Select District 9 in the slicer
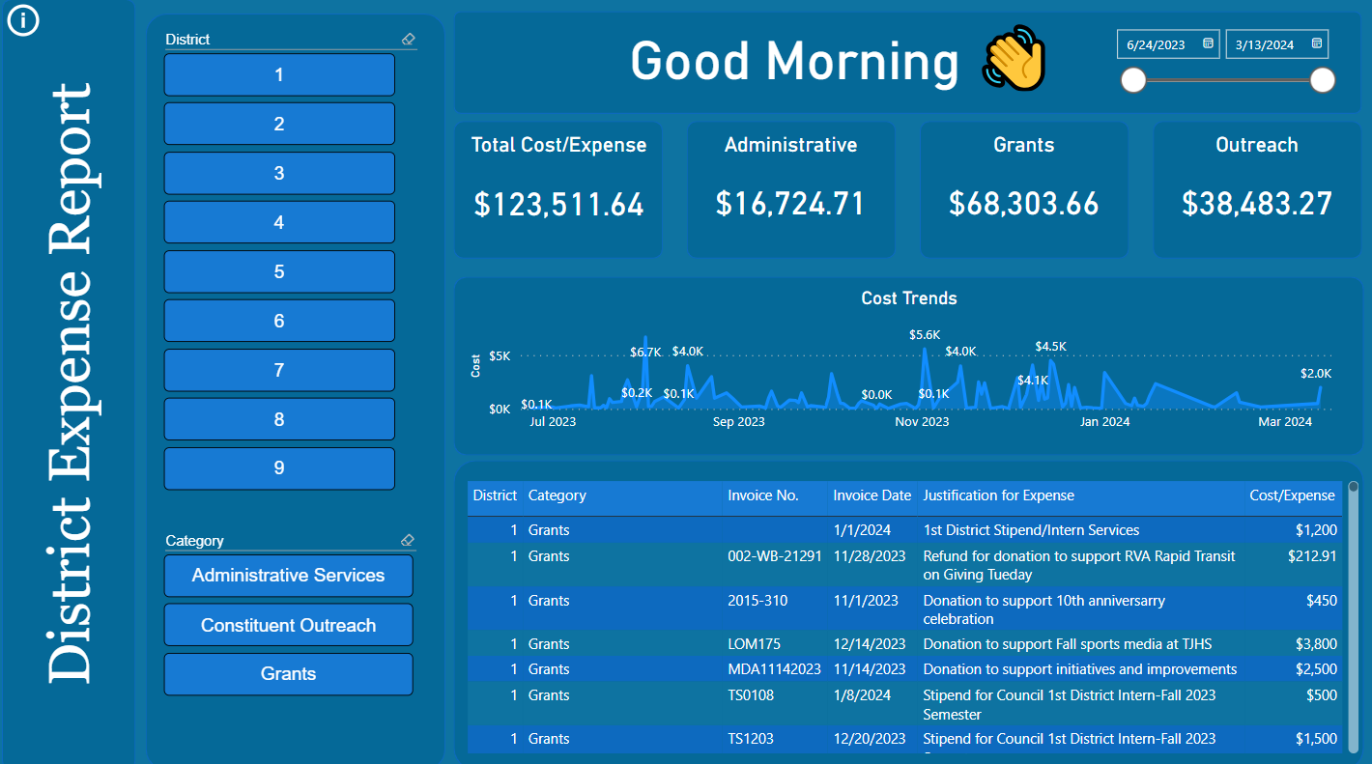This screenshot has width=1372, height=764. point(279,467)
